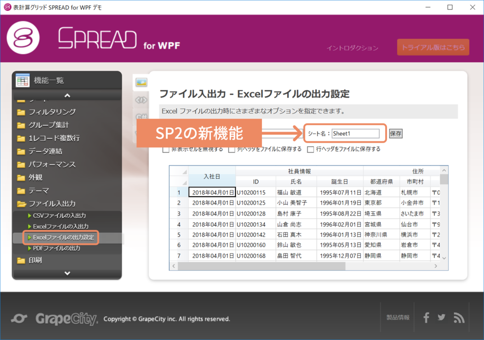The width and height of the screenshot is (484, 340).
Task: Click the grid's scroll up arrow
Action: [x=444, y=170]
